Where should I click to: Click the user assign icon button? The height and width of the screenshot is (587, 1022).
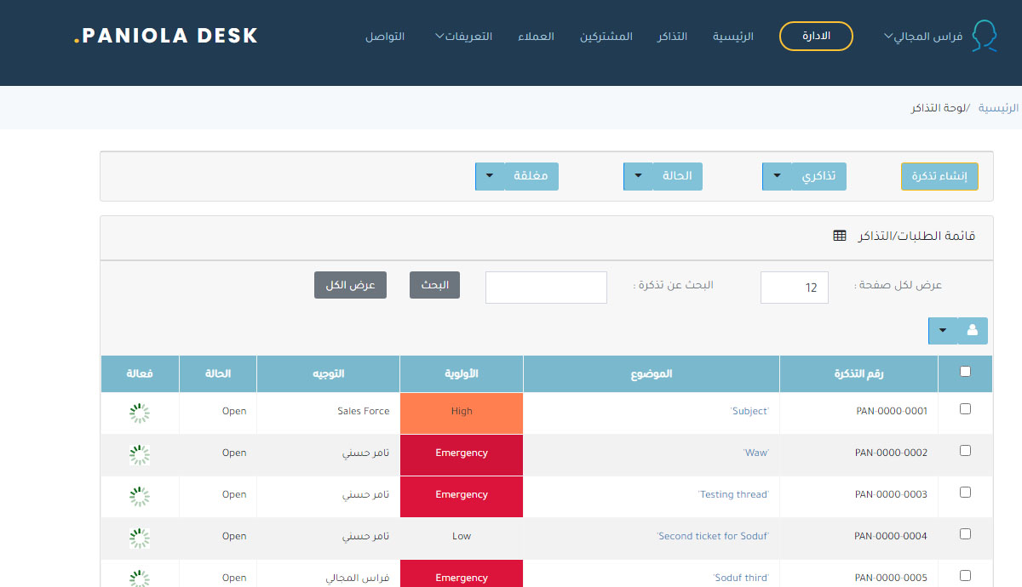pos(973,331)
